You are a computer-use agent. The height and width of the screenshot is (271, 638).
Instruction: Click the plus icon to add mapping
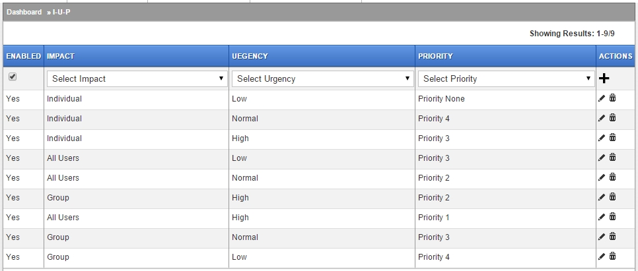click(604, 78)
